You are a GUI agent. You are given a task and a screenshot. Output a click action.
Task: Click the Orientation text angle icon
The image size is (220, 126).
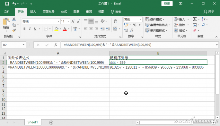click(102, 21)
